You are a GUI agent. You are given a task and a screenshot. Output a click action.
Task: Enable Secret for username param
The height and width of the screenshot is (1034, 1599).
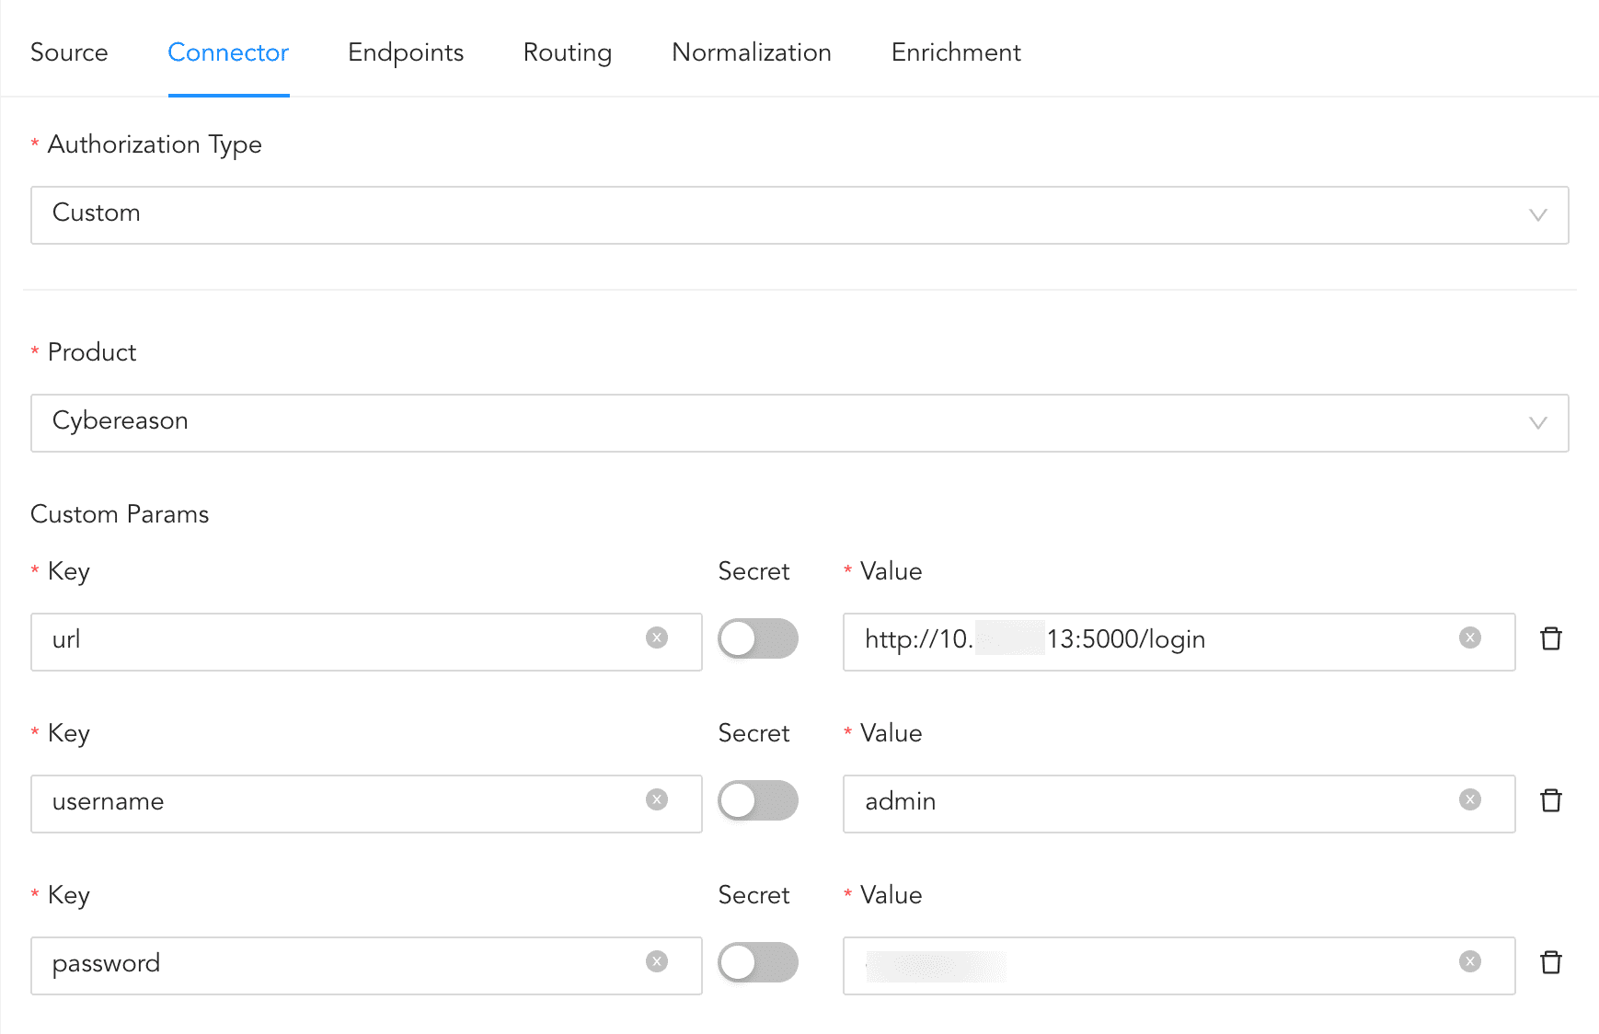point(757,800)
